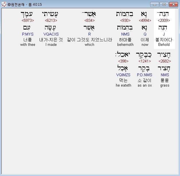Click the app icon in title bar
The height and width of the screenshot is (176, 180).
point(4,5)
